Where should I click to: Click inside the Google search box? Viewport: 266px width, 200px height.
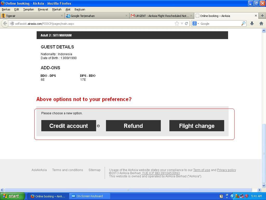(x=221, y=24)
